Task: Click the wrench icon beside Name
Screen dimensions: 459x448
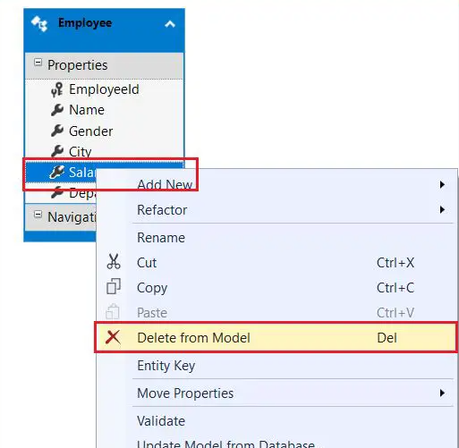Action: pos(57,110)
